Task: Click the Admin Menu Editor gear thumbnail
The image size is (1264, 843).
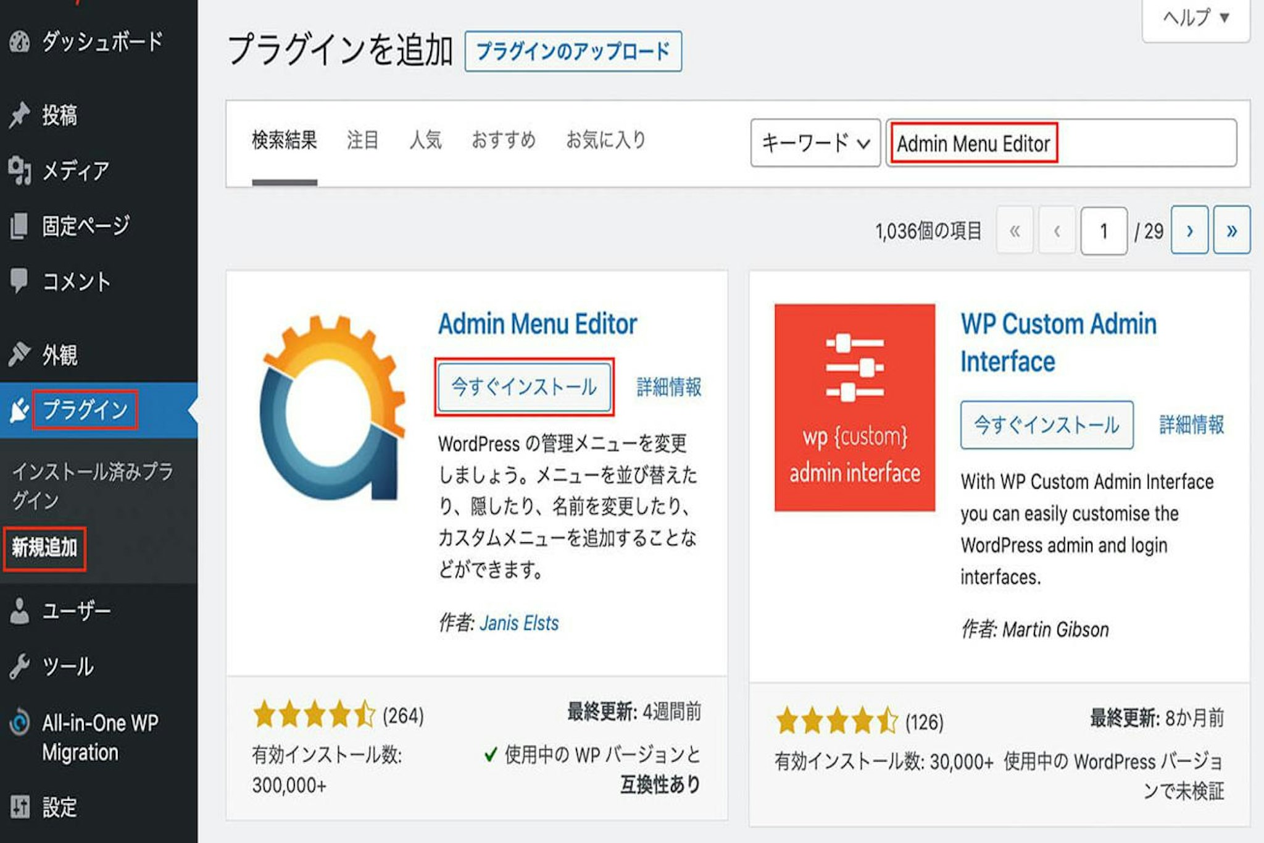Action: pyautogui.click(x=332, y=408)
